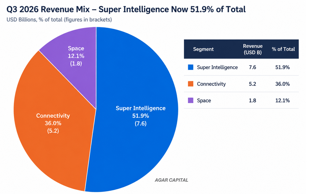Click the 12.1% value in table
Screen dimensions: 309x194
click(x=282, y=100)
